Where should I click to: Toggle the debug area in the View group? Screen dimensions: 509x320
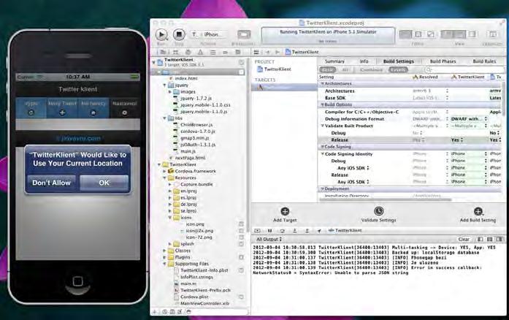460,34
